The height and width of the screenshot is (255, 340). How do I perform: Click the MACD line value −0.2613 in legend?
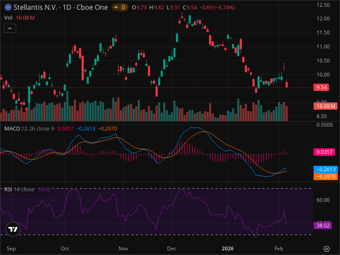pos(86,129)
